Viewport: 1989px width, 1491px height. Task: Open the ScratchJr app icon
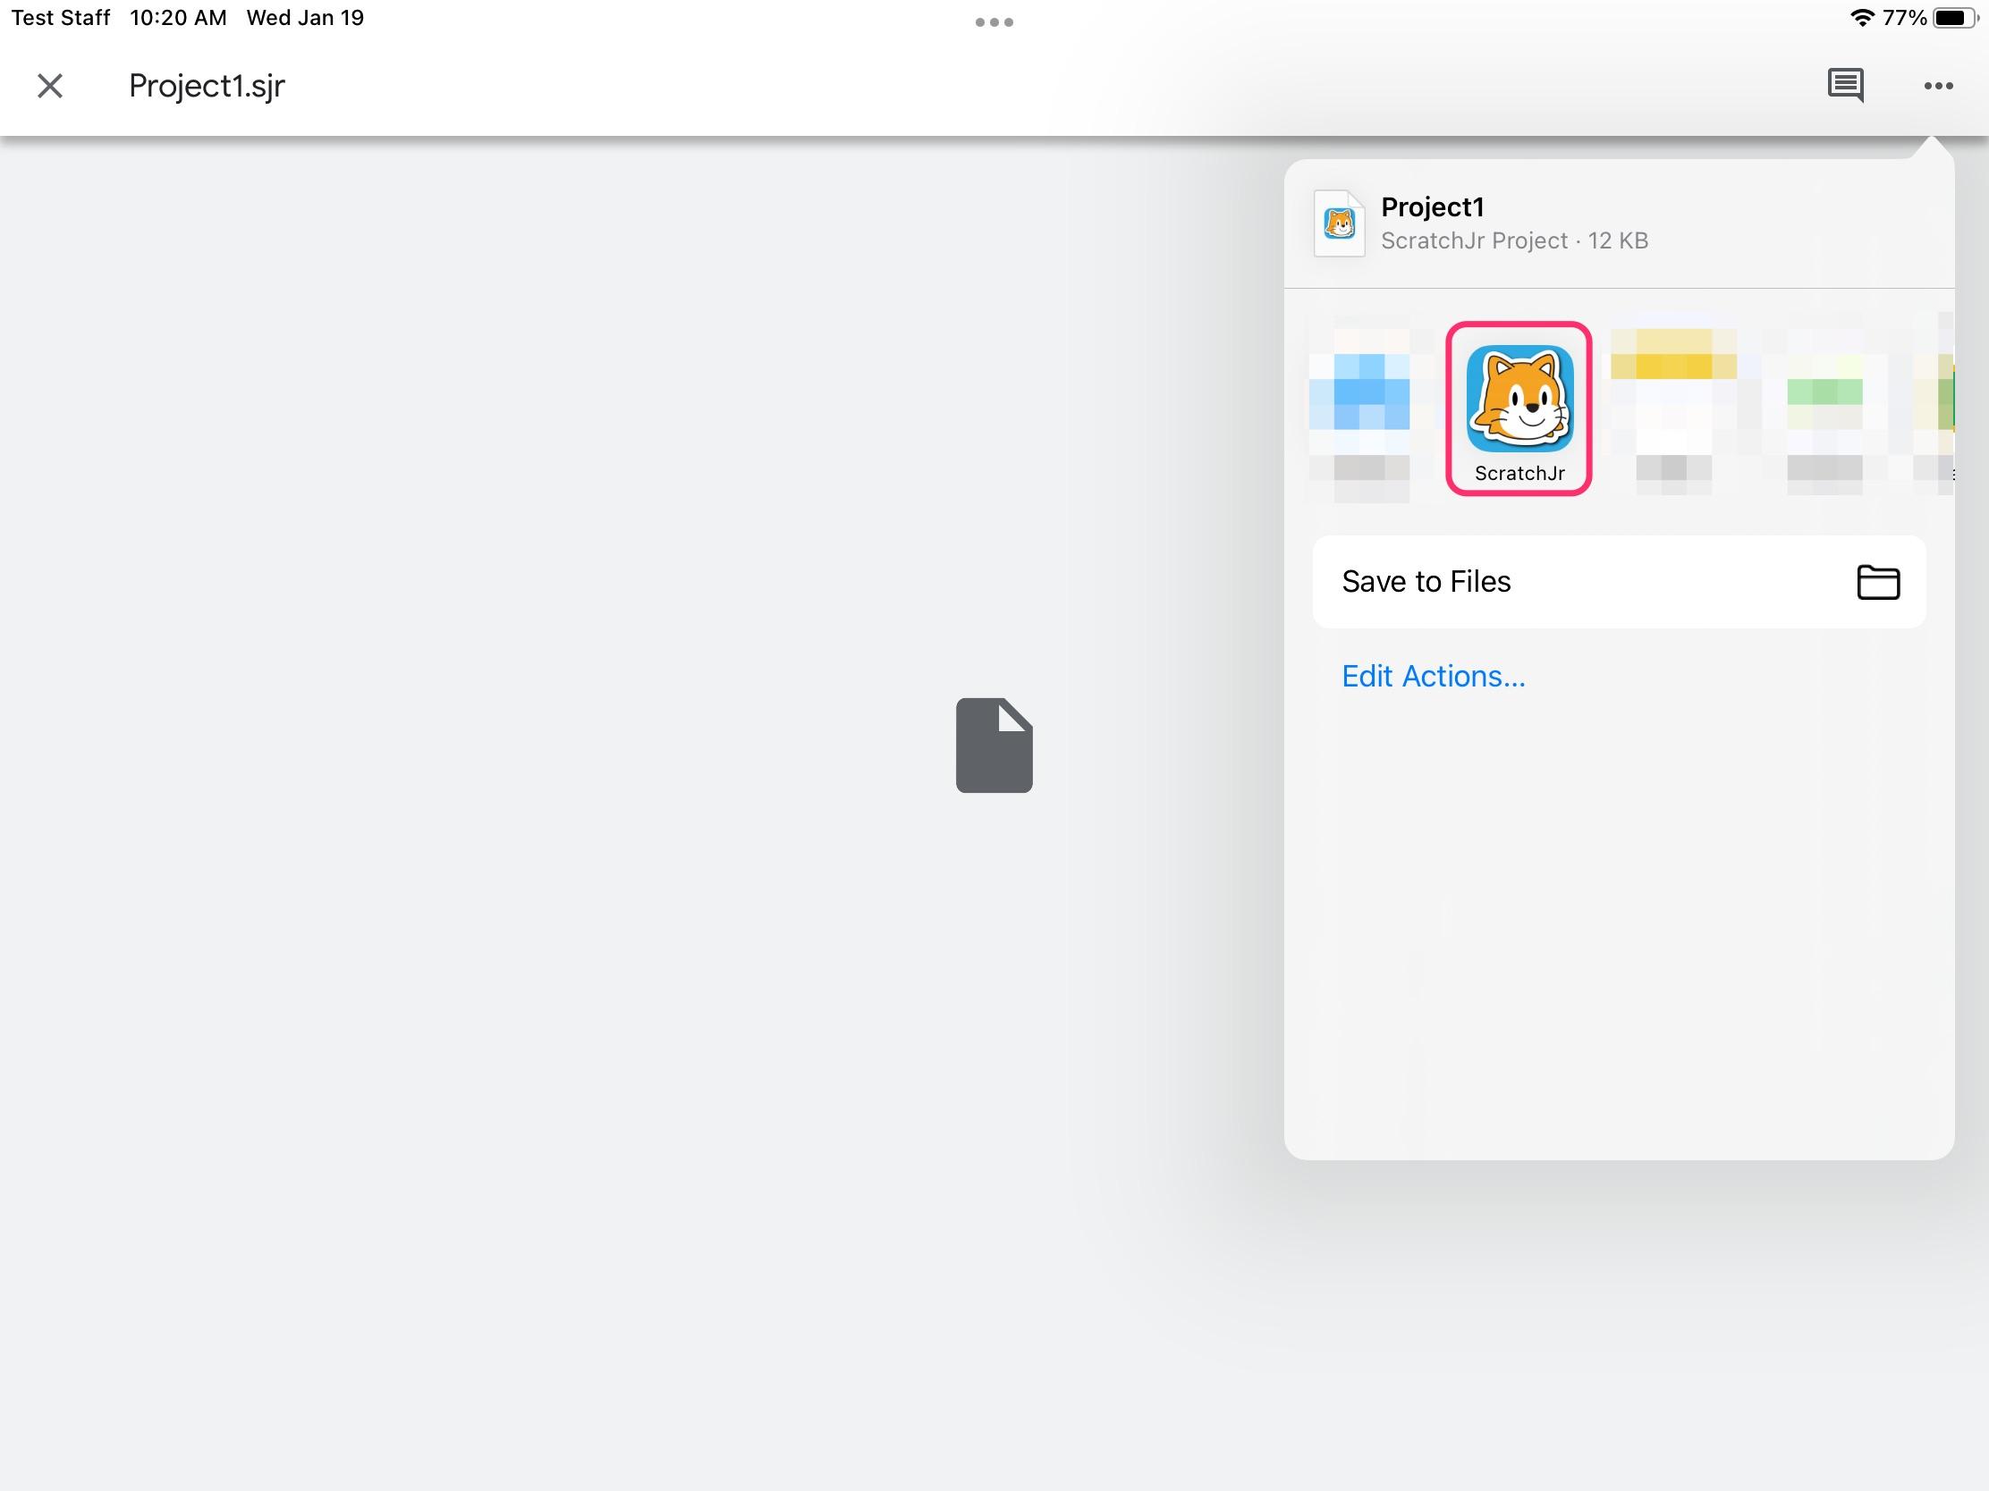click(1519, 399)
